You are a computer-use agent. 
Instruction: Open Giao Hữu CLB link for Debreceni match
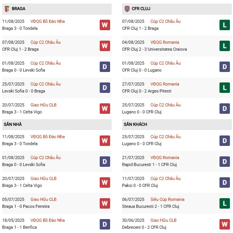163,220
